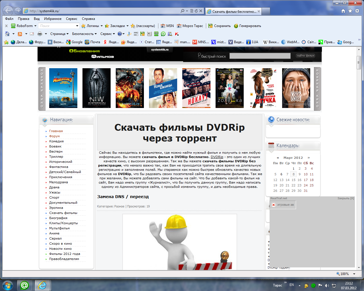Click the RoboForm toolbar button

22,26
